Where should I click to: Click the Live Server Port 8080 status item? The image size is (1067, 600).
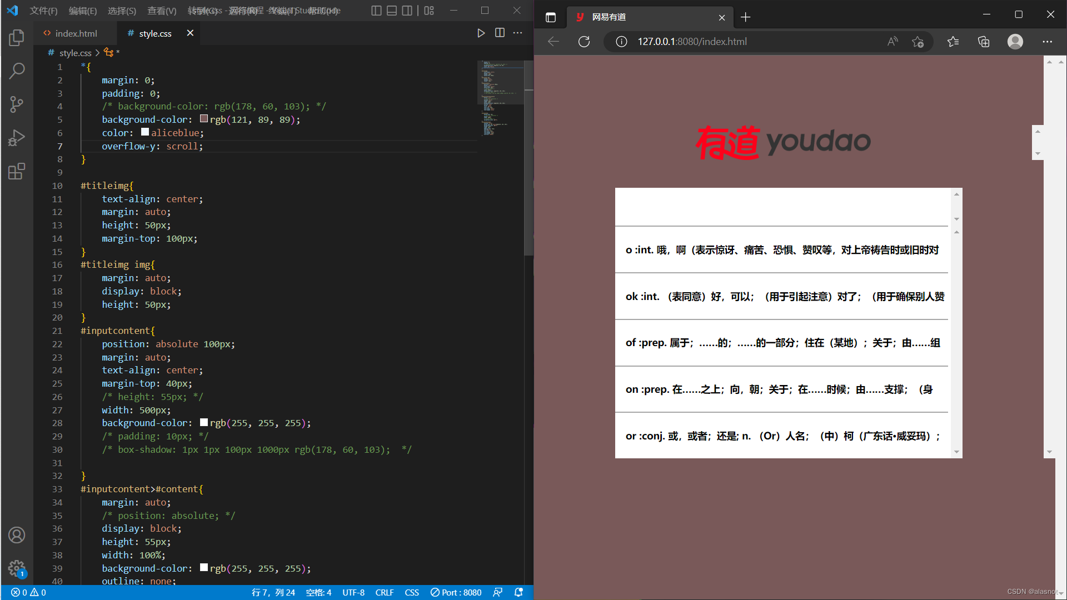click(x=456, y=592)
